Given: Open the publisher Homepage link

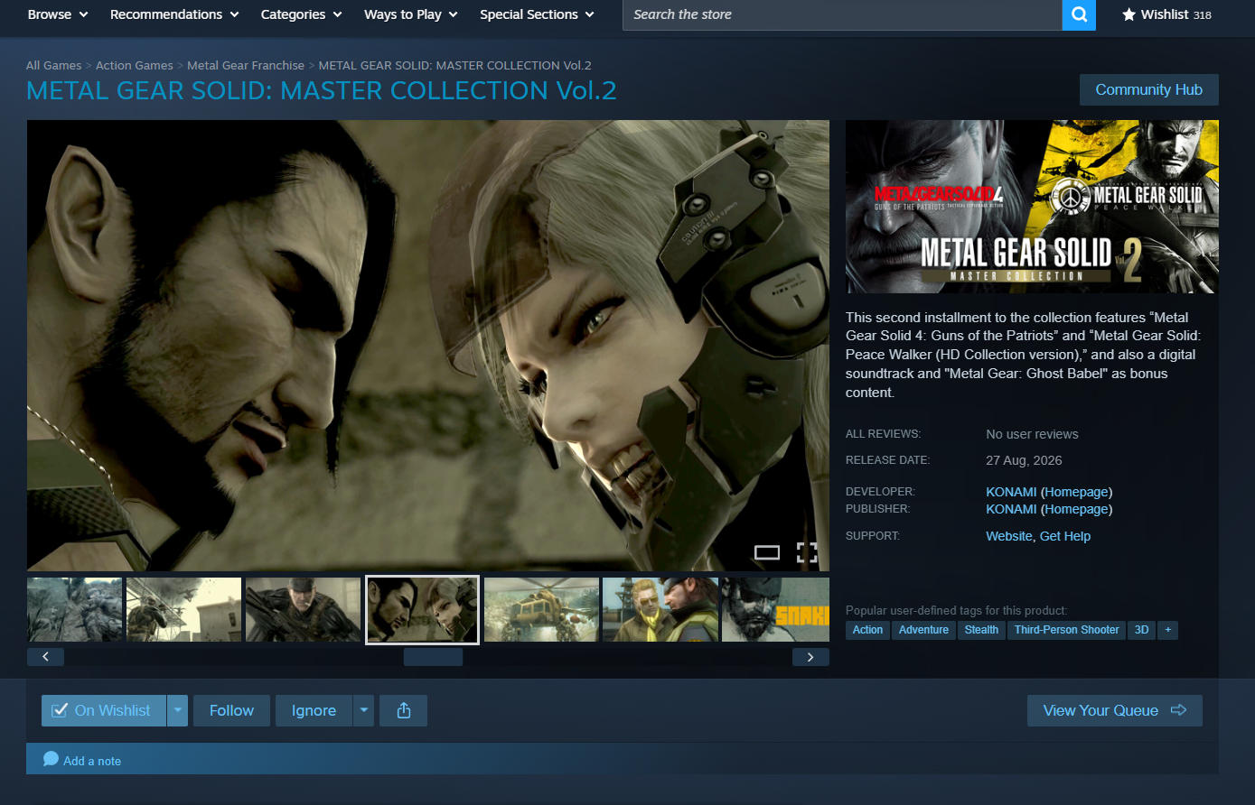Looking at the screenshot, I should pyautogui.click(x=1076, y=509).
